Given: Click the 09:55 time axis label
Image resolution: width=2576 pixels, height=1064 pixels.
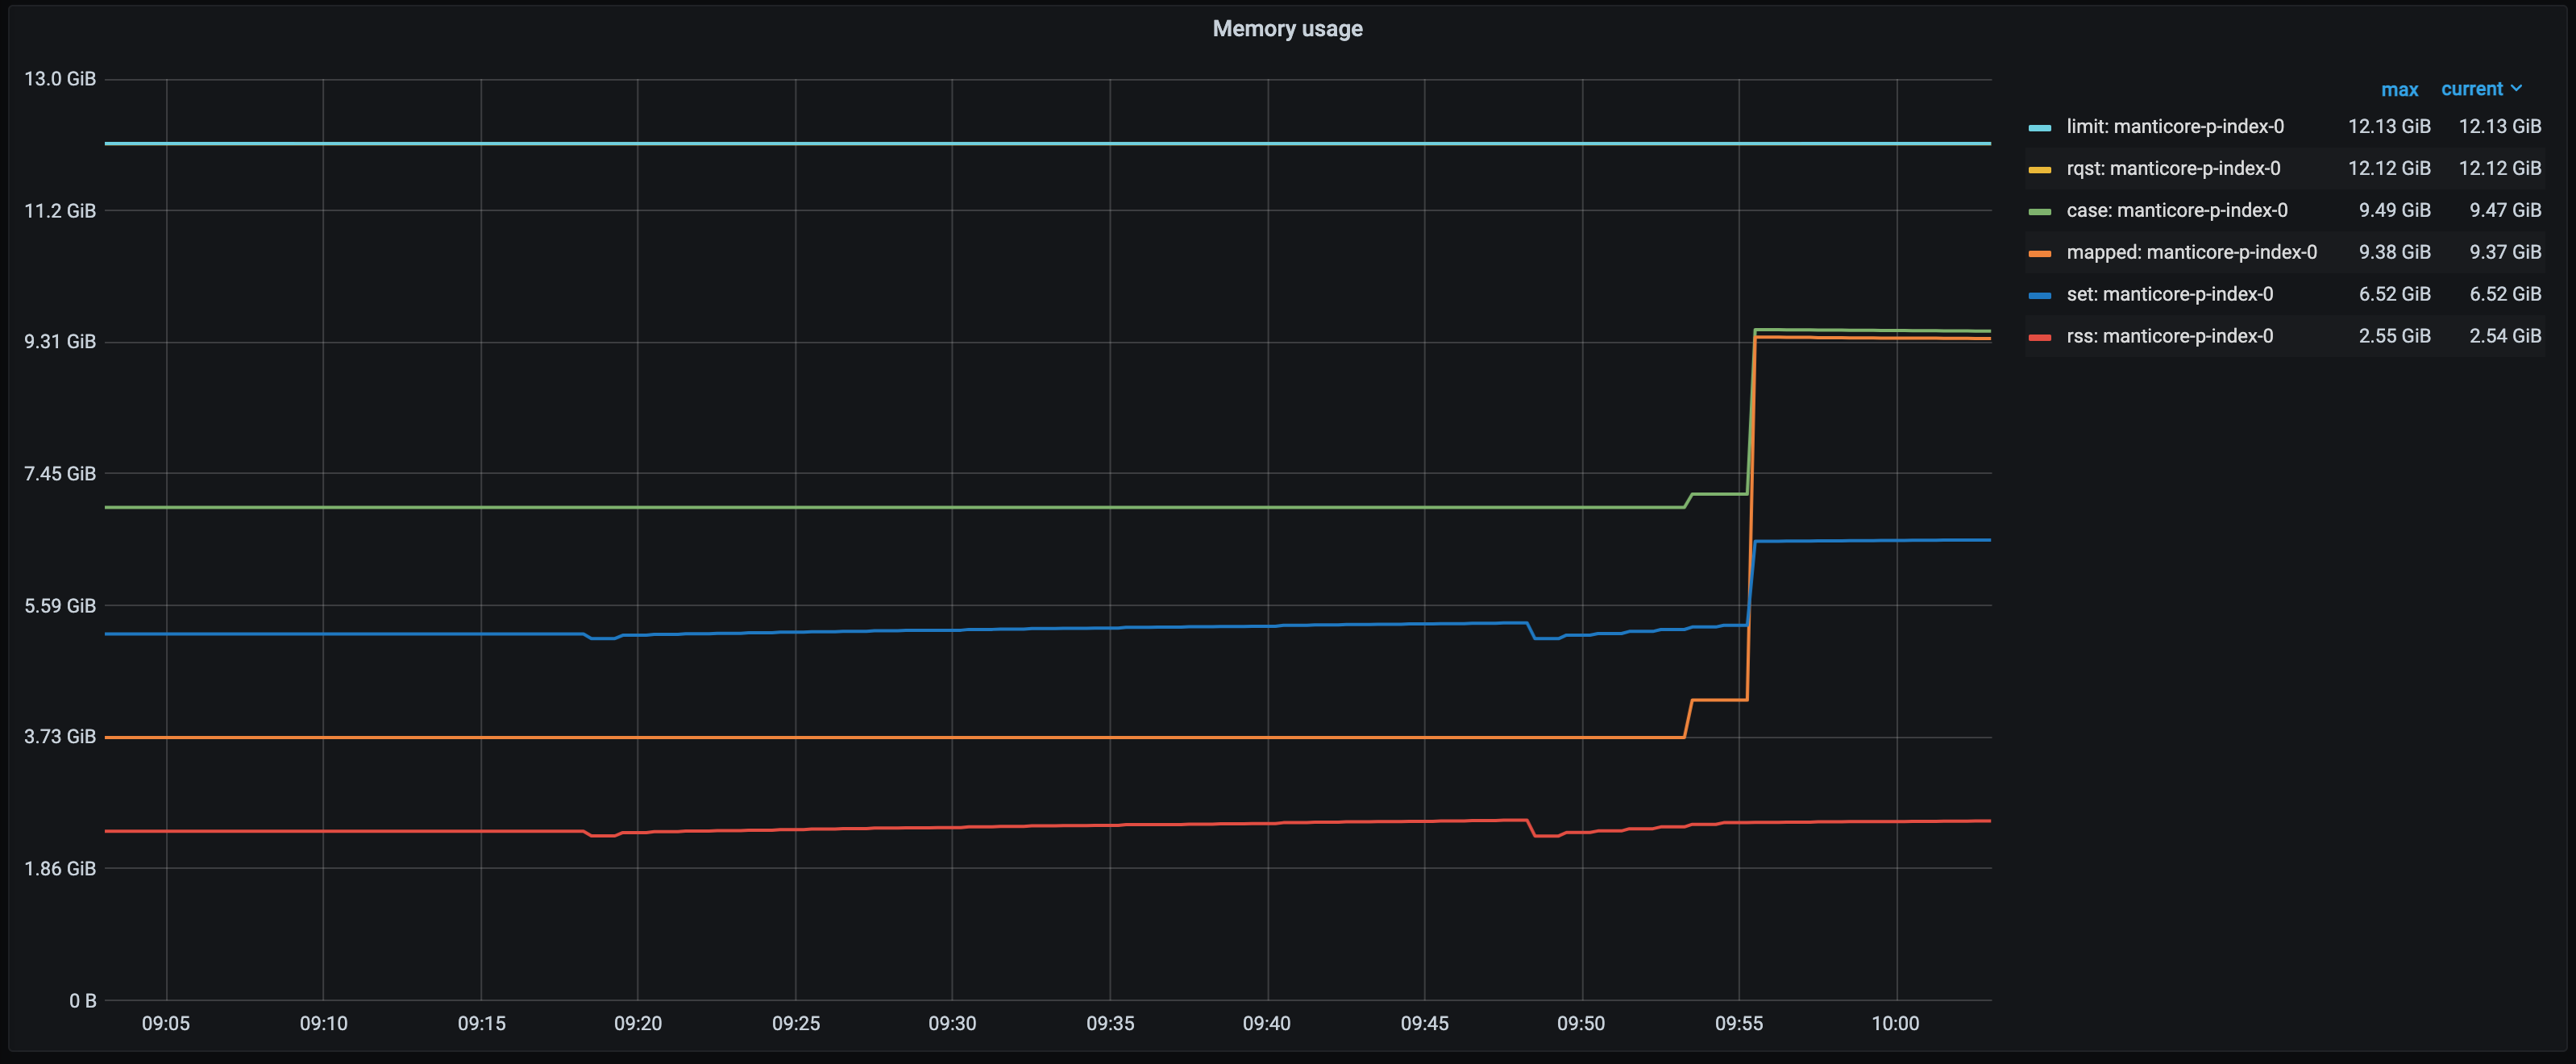Looking at the screenshot, I should 1741,1023.
